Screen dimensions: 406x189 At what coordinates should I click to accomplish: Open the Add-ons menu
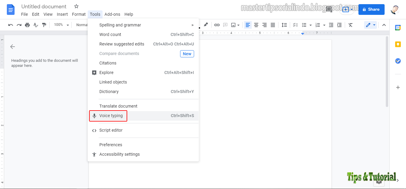(x=112, y=14)
